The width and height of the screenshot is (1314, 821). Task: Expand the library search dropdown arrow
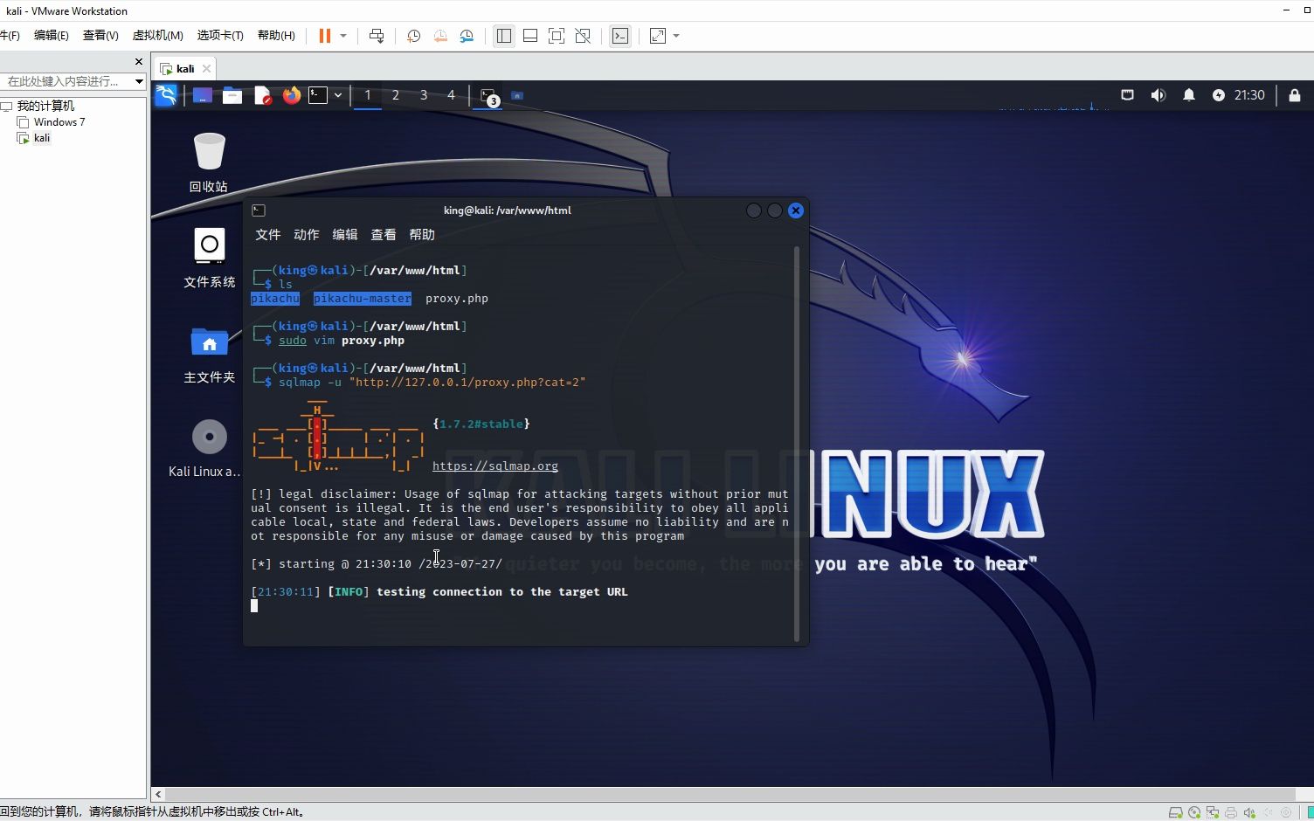(139, 81)
